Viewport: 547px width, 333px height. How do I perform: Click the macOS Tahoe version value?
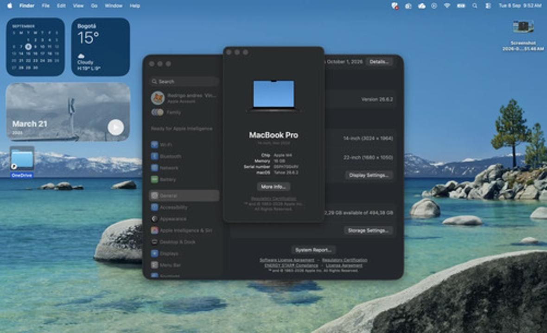tap(286, 172)
